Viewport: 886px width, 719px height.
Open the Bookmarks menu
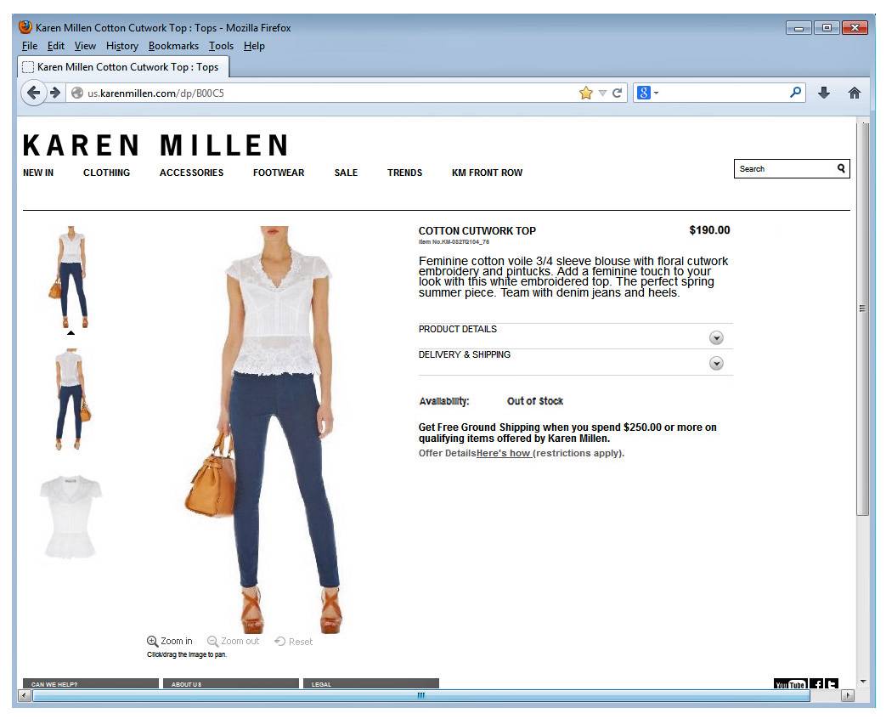(x=173, y=46)
